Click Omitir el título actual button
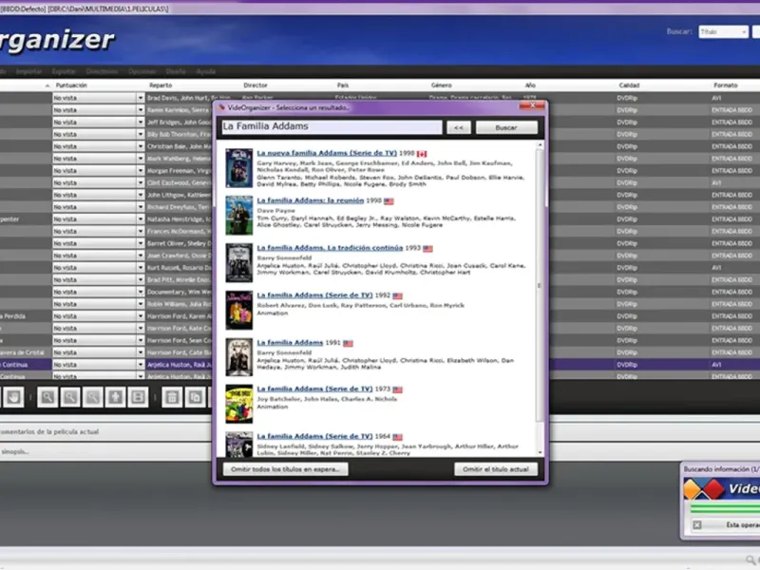 pyautogui.click(x=496, y=469)
